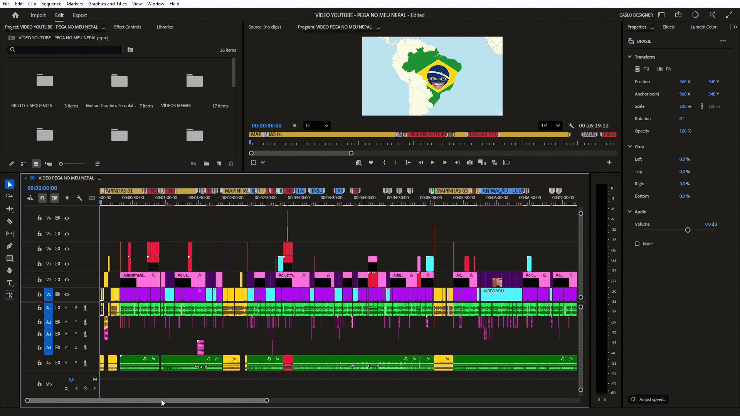Enable the Mute checkbox in Audio
740x416 pixels.
[637, 244]
